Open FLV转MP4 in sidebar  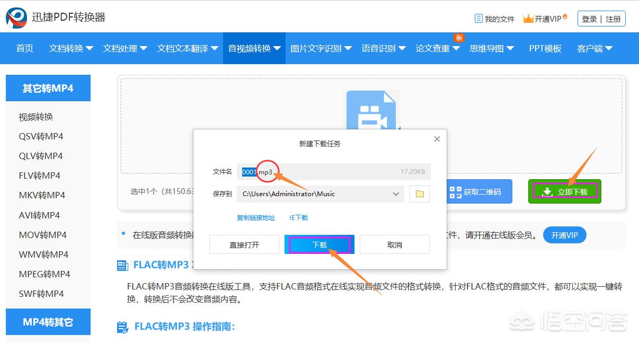click(x=40, y=176)
